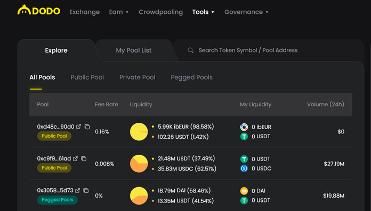Click the USDT/USDC liquidity pie chart
371x211 pixels.
(139, 164)
